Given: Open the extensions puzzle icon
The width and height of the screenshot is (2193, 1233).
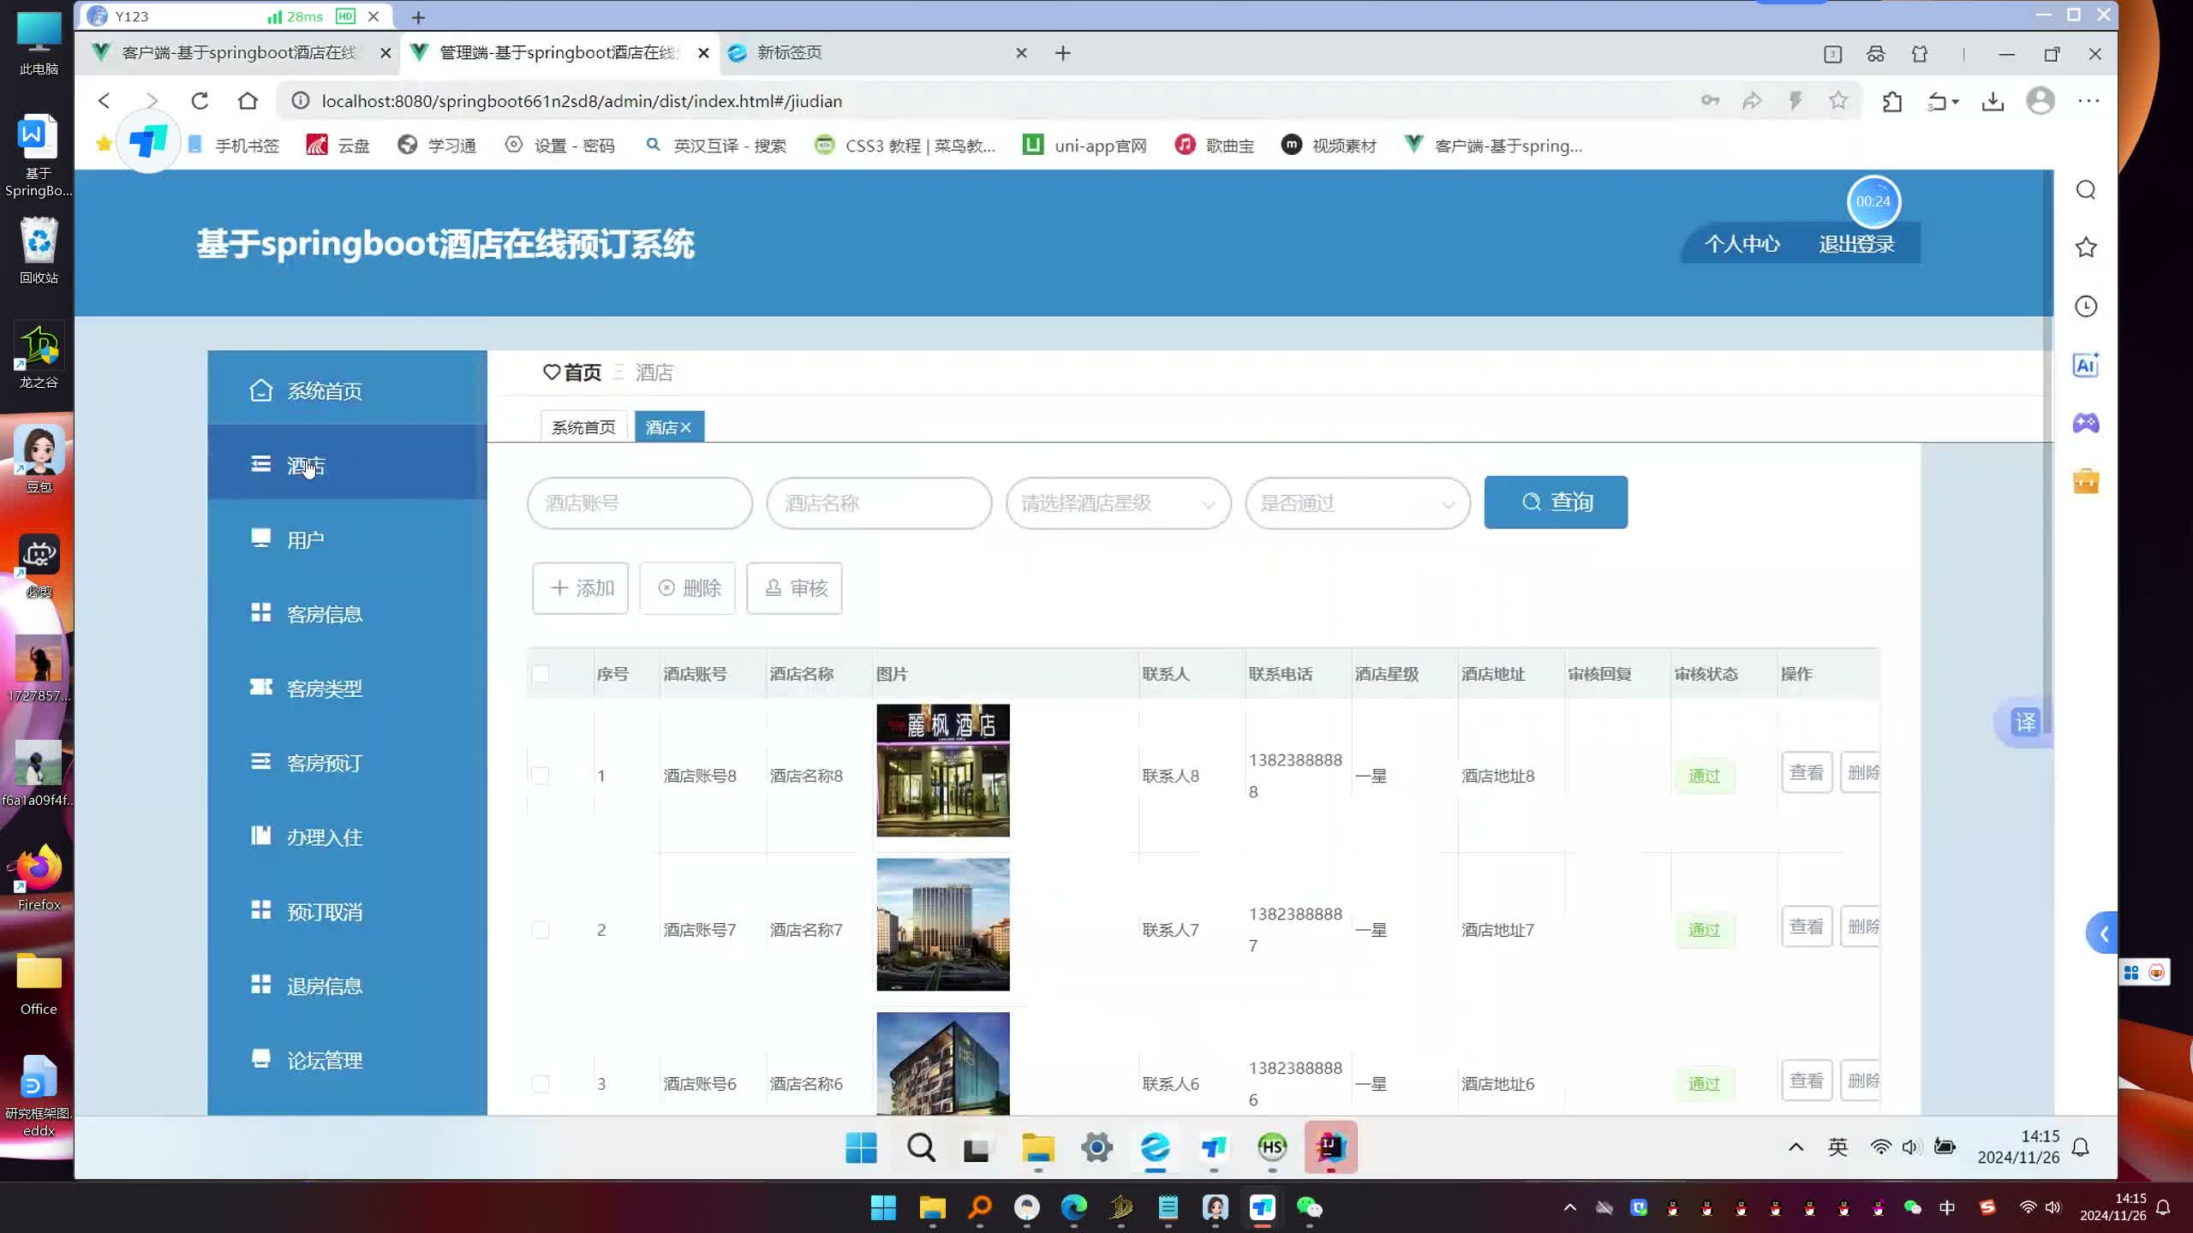Looking at the screenshot, I should 1892,101.
